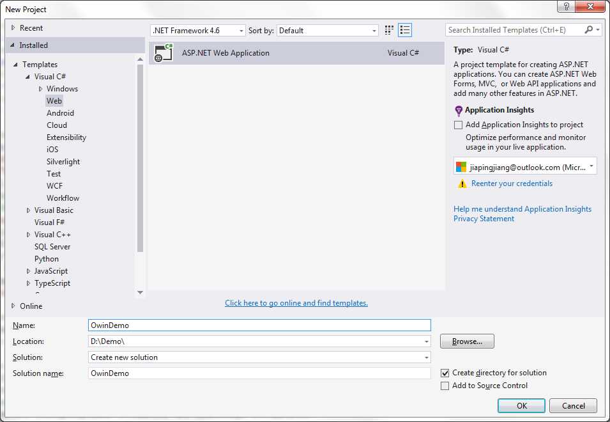Expand the Visual Basic node
610x422 pixels.
pyautogui.click(x=28, y=210)
